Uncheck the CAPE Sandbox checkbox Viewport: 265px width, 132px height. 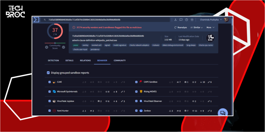(x=136, y=82)
